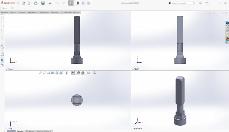Open the Motion Study 1 tab
Viewport: 229px width, 132px height.
pos(44,131)
